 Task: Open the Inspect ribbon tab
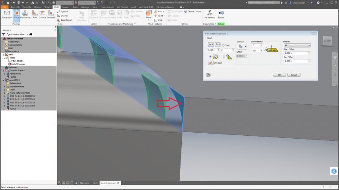click(66, 7)
